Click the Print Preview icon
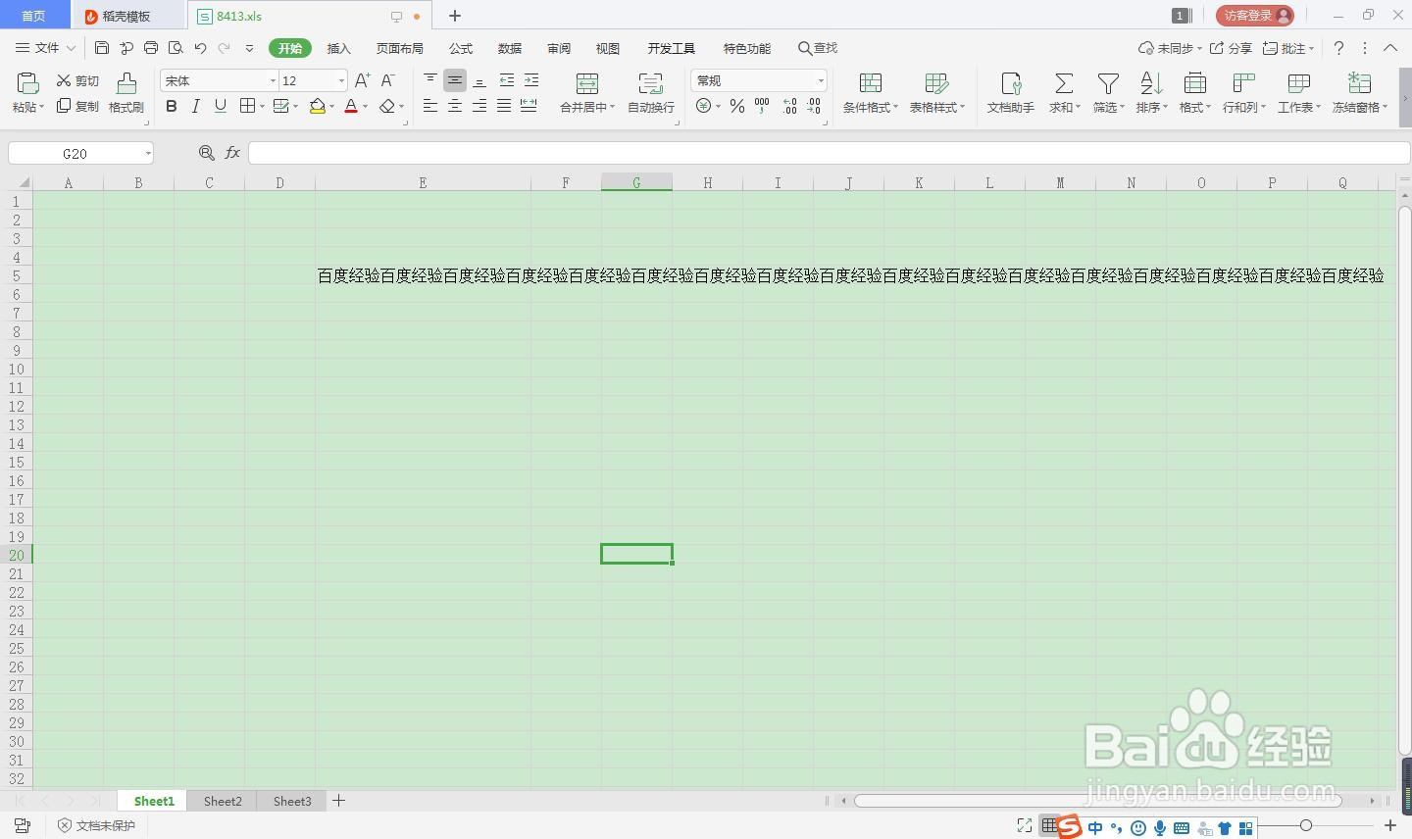 tap(176, 47)
